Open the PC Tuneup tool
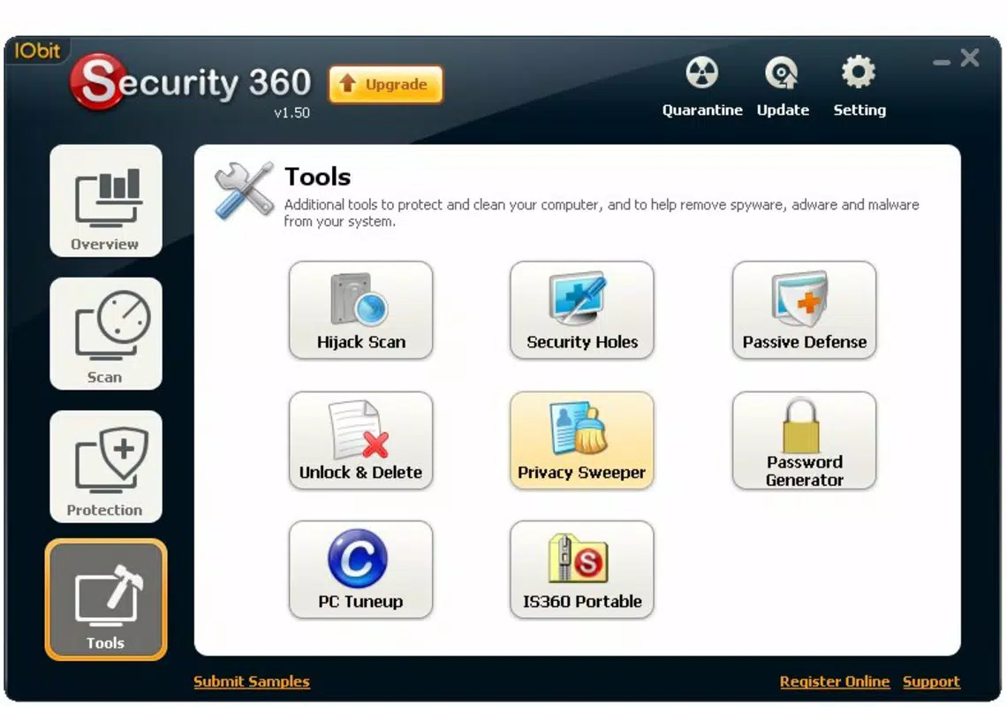Viewport: 1007px width, 707px height. pos(360,569)
